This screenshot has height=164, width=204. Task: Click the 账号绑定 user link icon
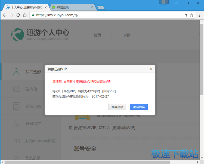pos(16,123)
